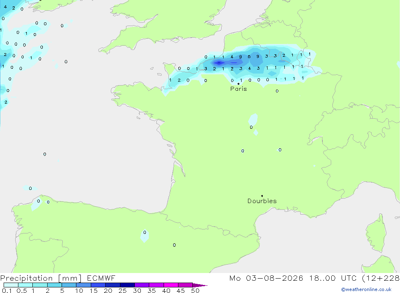Pick the legend swatch between 2 and 5
Viewport: 400px width, 293px height.
coord(54,285)
